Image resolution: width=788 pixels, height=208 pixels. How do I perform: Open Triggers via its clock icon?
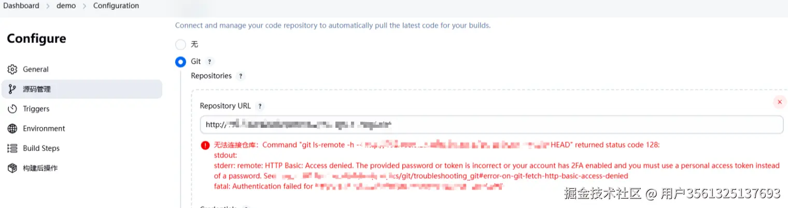[12, 109]
